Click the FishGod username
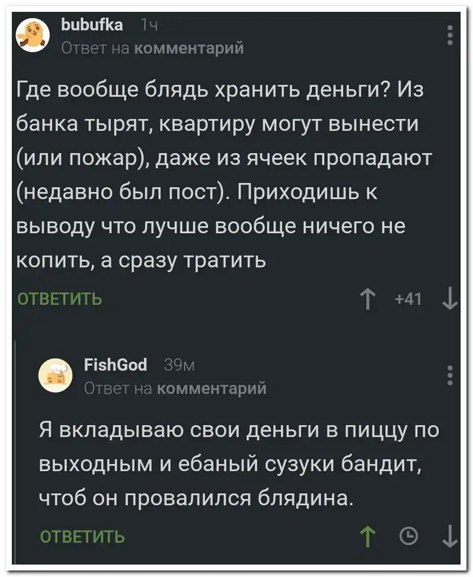 tap(116, 365)
